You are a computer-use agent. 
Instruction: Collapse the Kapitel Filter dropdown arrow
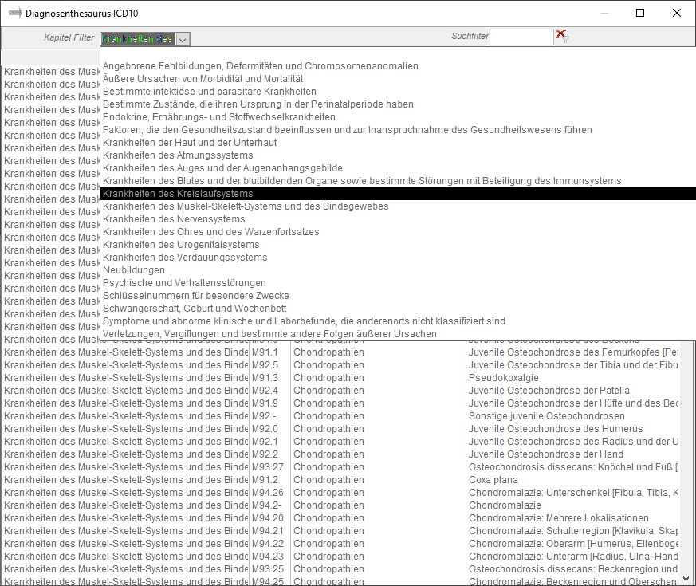pos(183,39)
